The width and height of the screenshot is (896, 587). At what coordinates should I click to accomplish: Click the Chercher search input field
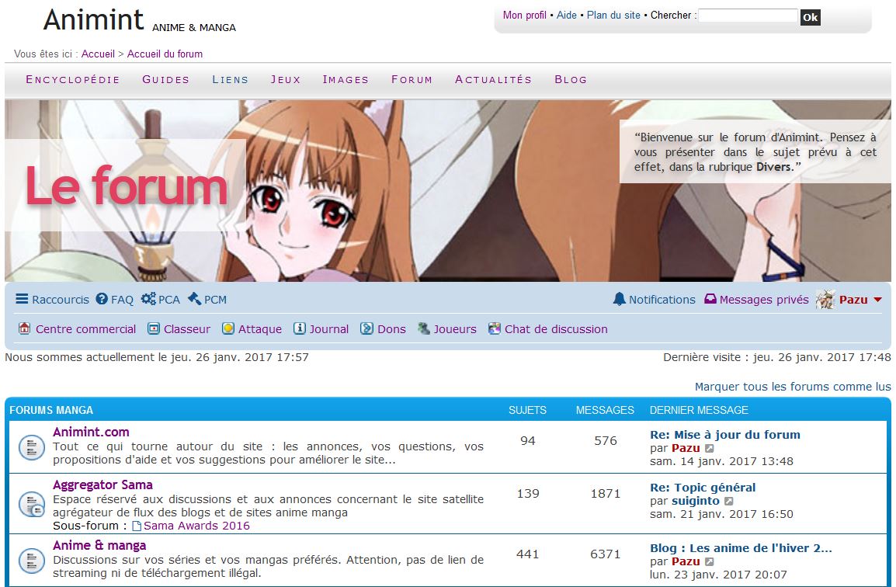[x=748, y=16]
